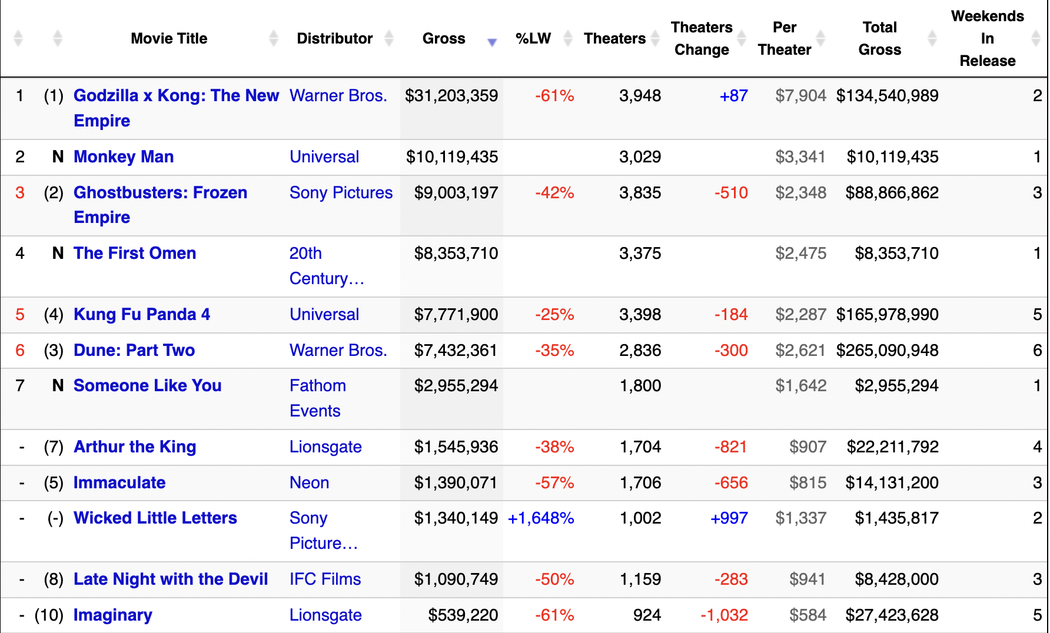Open the Monkey Man movie link

pos(124,156)
